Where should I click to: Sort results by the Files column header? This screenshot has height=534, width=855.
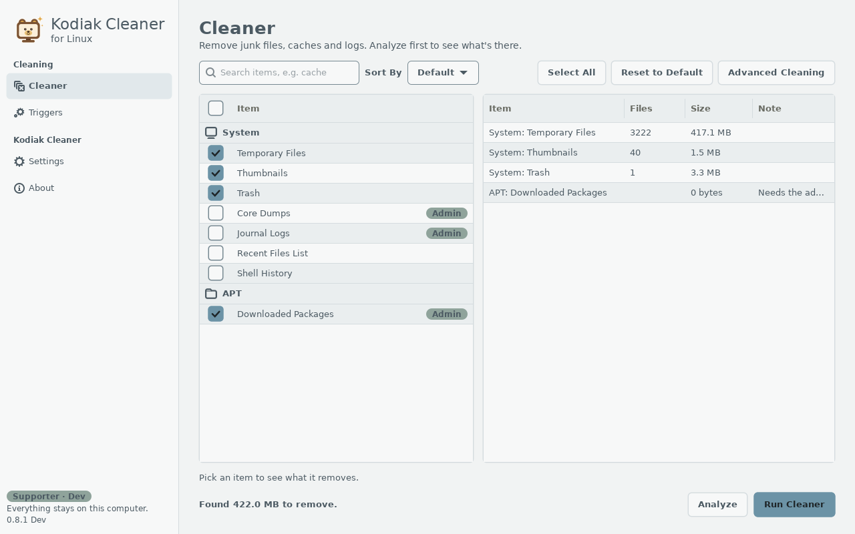[655, 108]
